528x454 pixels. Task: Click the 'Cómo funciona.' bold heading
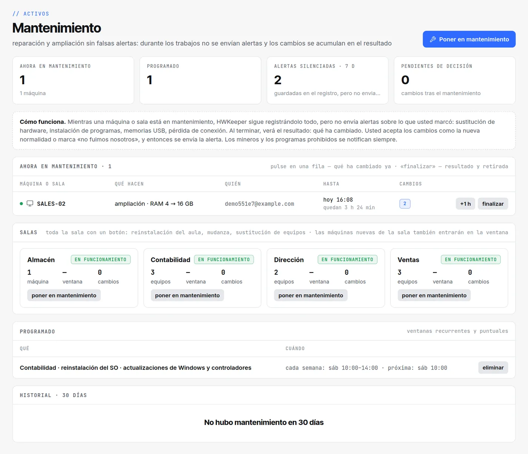(43, 122)
